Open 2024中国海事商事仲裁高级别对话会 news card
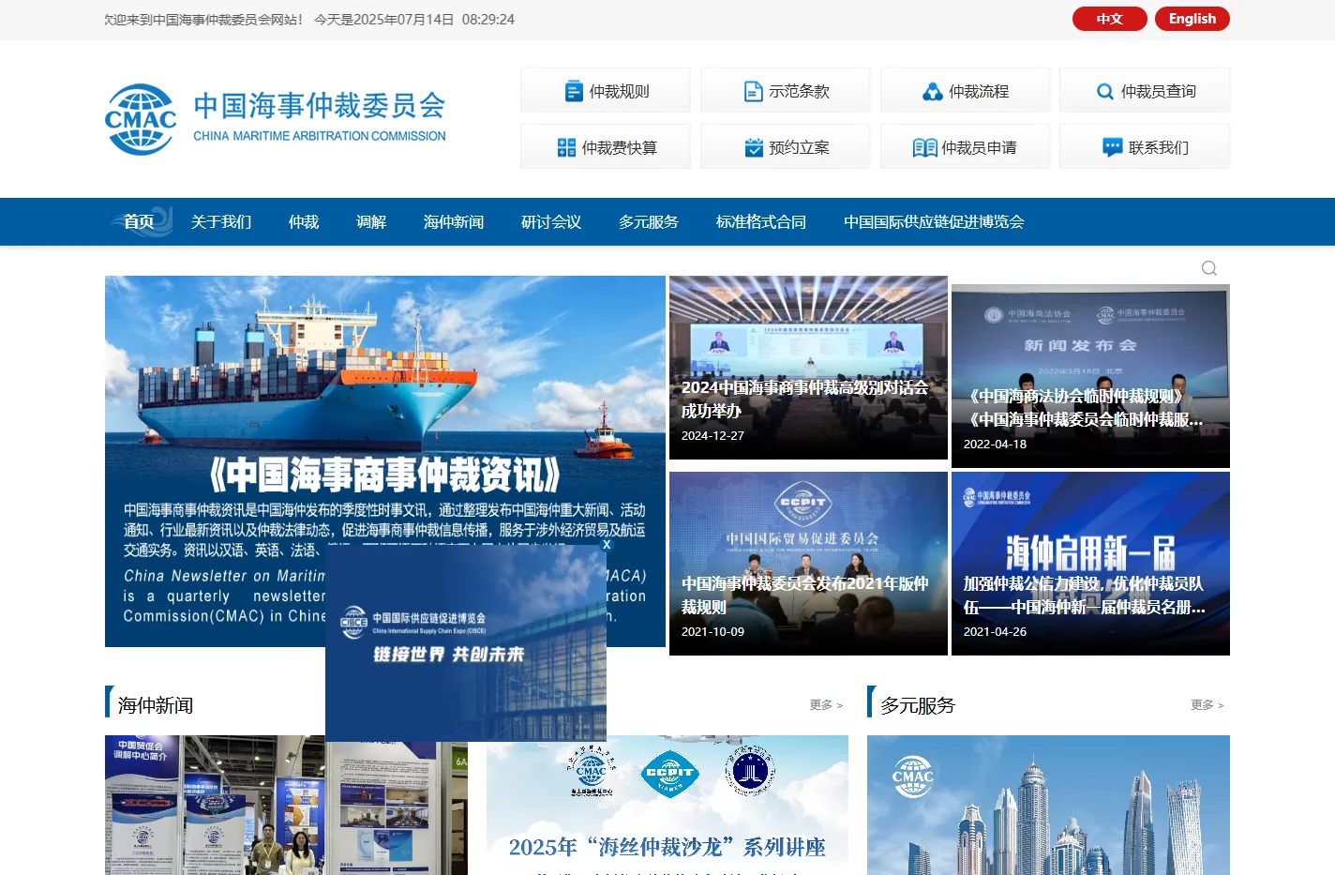Image resolution: width=1335 pixels, height=875 pixels. (x=808, y=368)
